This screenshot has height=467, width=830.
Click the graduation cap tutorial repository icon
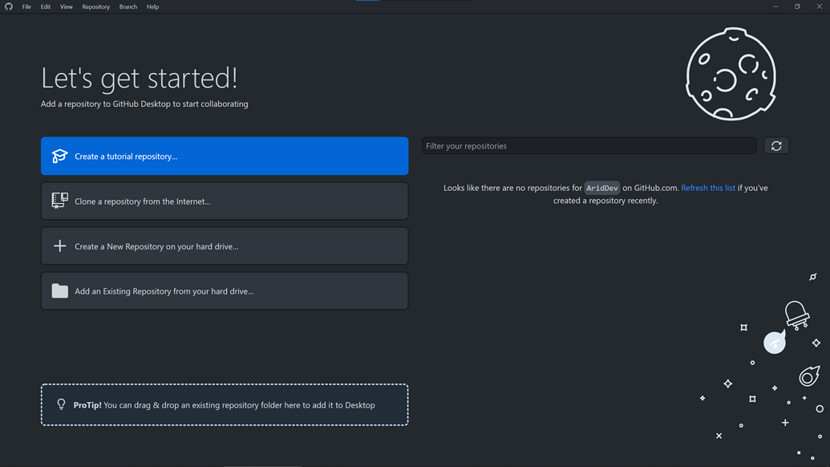pyautogui.click(x=59, y=156)
